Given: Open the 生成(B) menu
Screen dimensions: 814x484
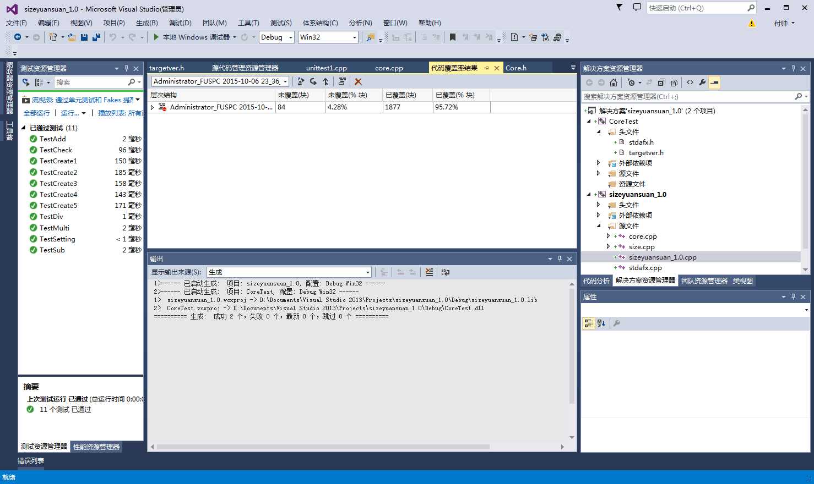Looking at the screenshot, I should pos(146,23).
